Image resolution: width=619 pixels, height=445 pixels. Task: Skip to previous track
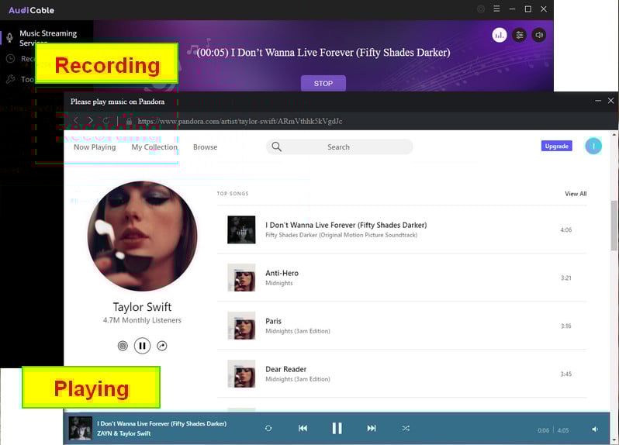pyautogui.click(x=303, y=429)
